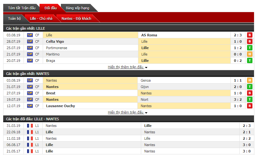Image resolution: width=255 pixels, height=155 pixels.
Task: Open the Celta Vigo team link
Action: pyautogui.click(x=55, y=41)
